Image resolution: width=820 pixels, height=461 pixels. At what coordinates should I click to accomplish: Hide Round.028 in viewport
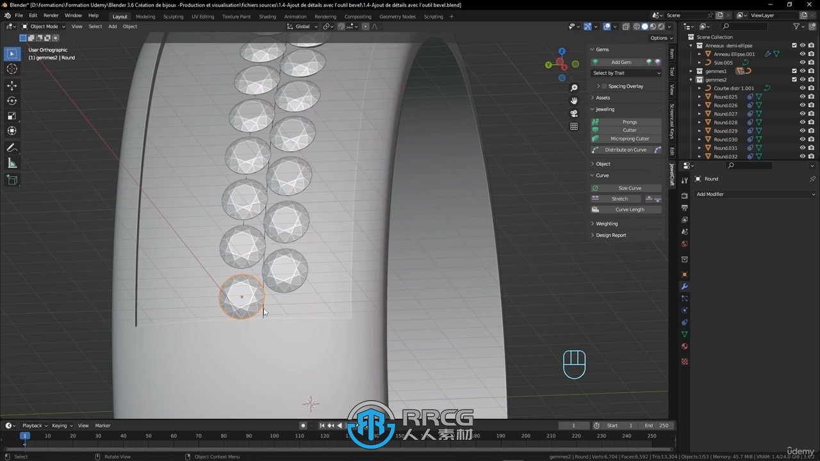pyautogui.click(x=803, y=122)
